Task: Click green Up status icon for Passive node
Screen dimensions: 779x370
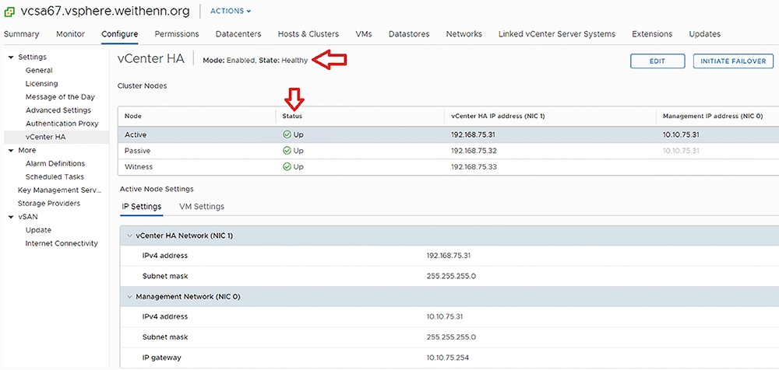Action: [x=287, y=150]
